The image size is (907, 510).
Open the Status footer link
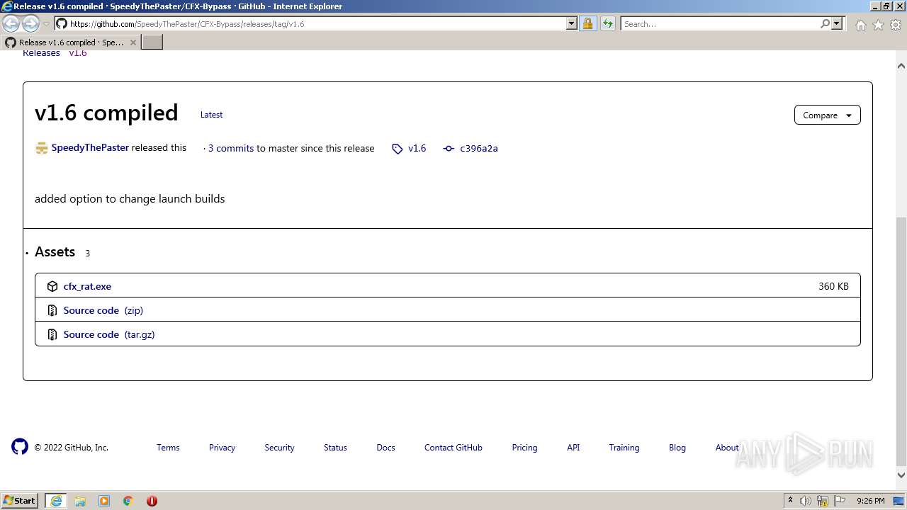[335, 448]
